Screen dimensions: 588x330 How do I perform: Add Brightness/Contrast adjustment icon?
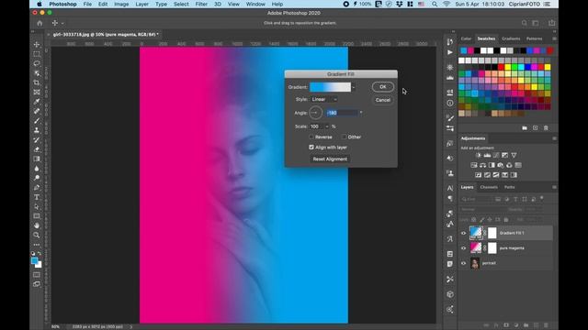click(x=479, y=155)
